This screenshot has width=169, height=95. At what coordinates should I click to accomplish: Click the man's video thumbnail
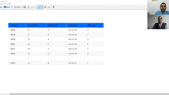[158, 7]
